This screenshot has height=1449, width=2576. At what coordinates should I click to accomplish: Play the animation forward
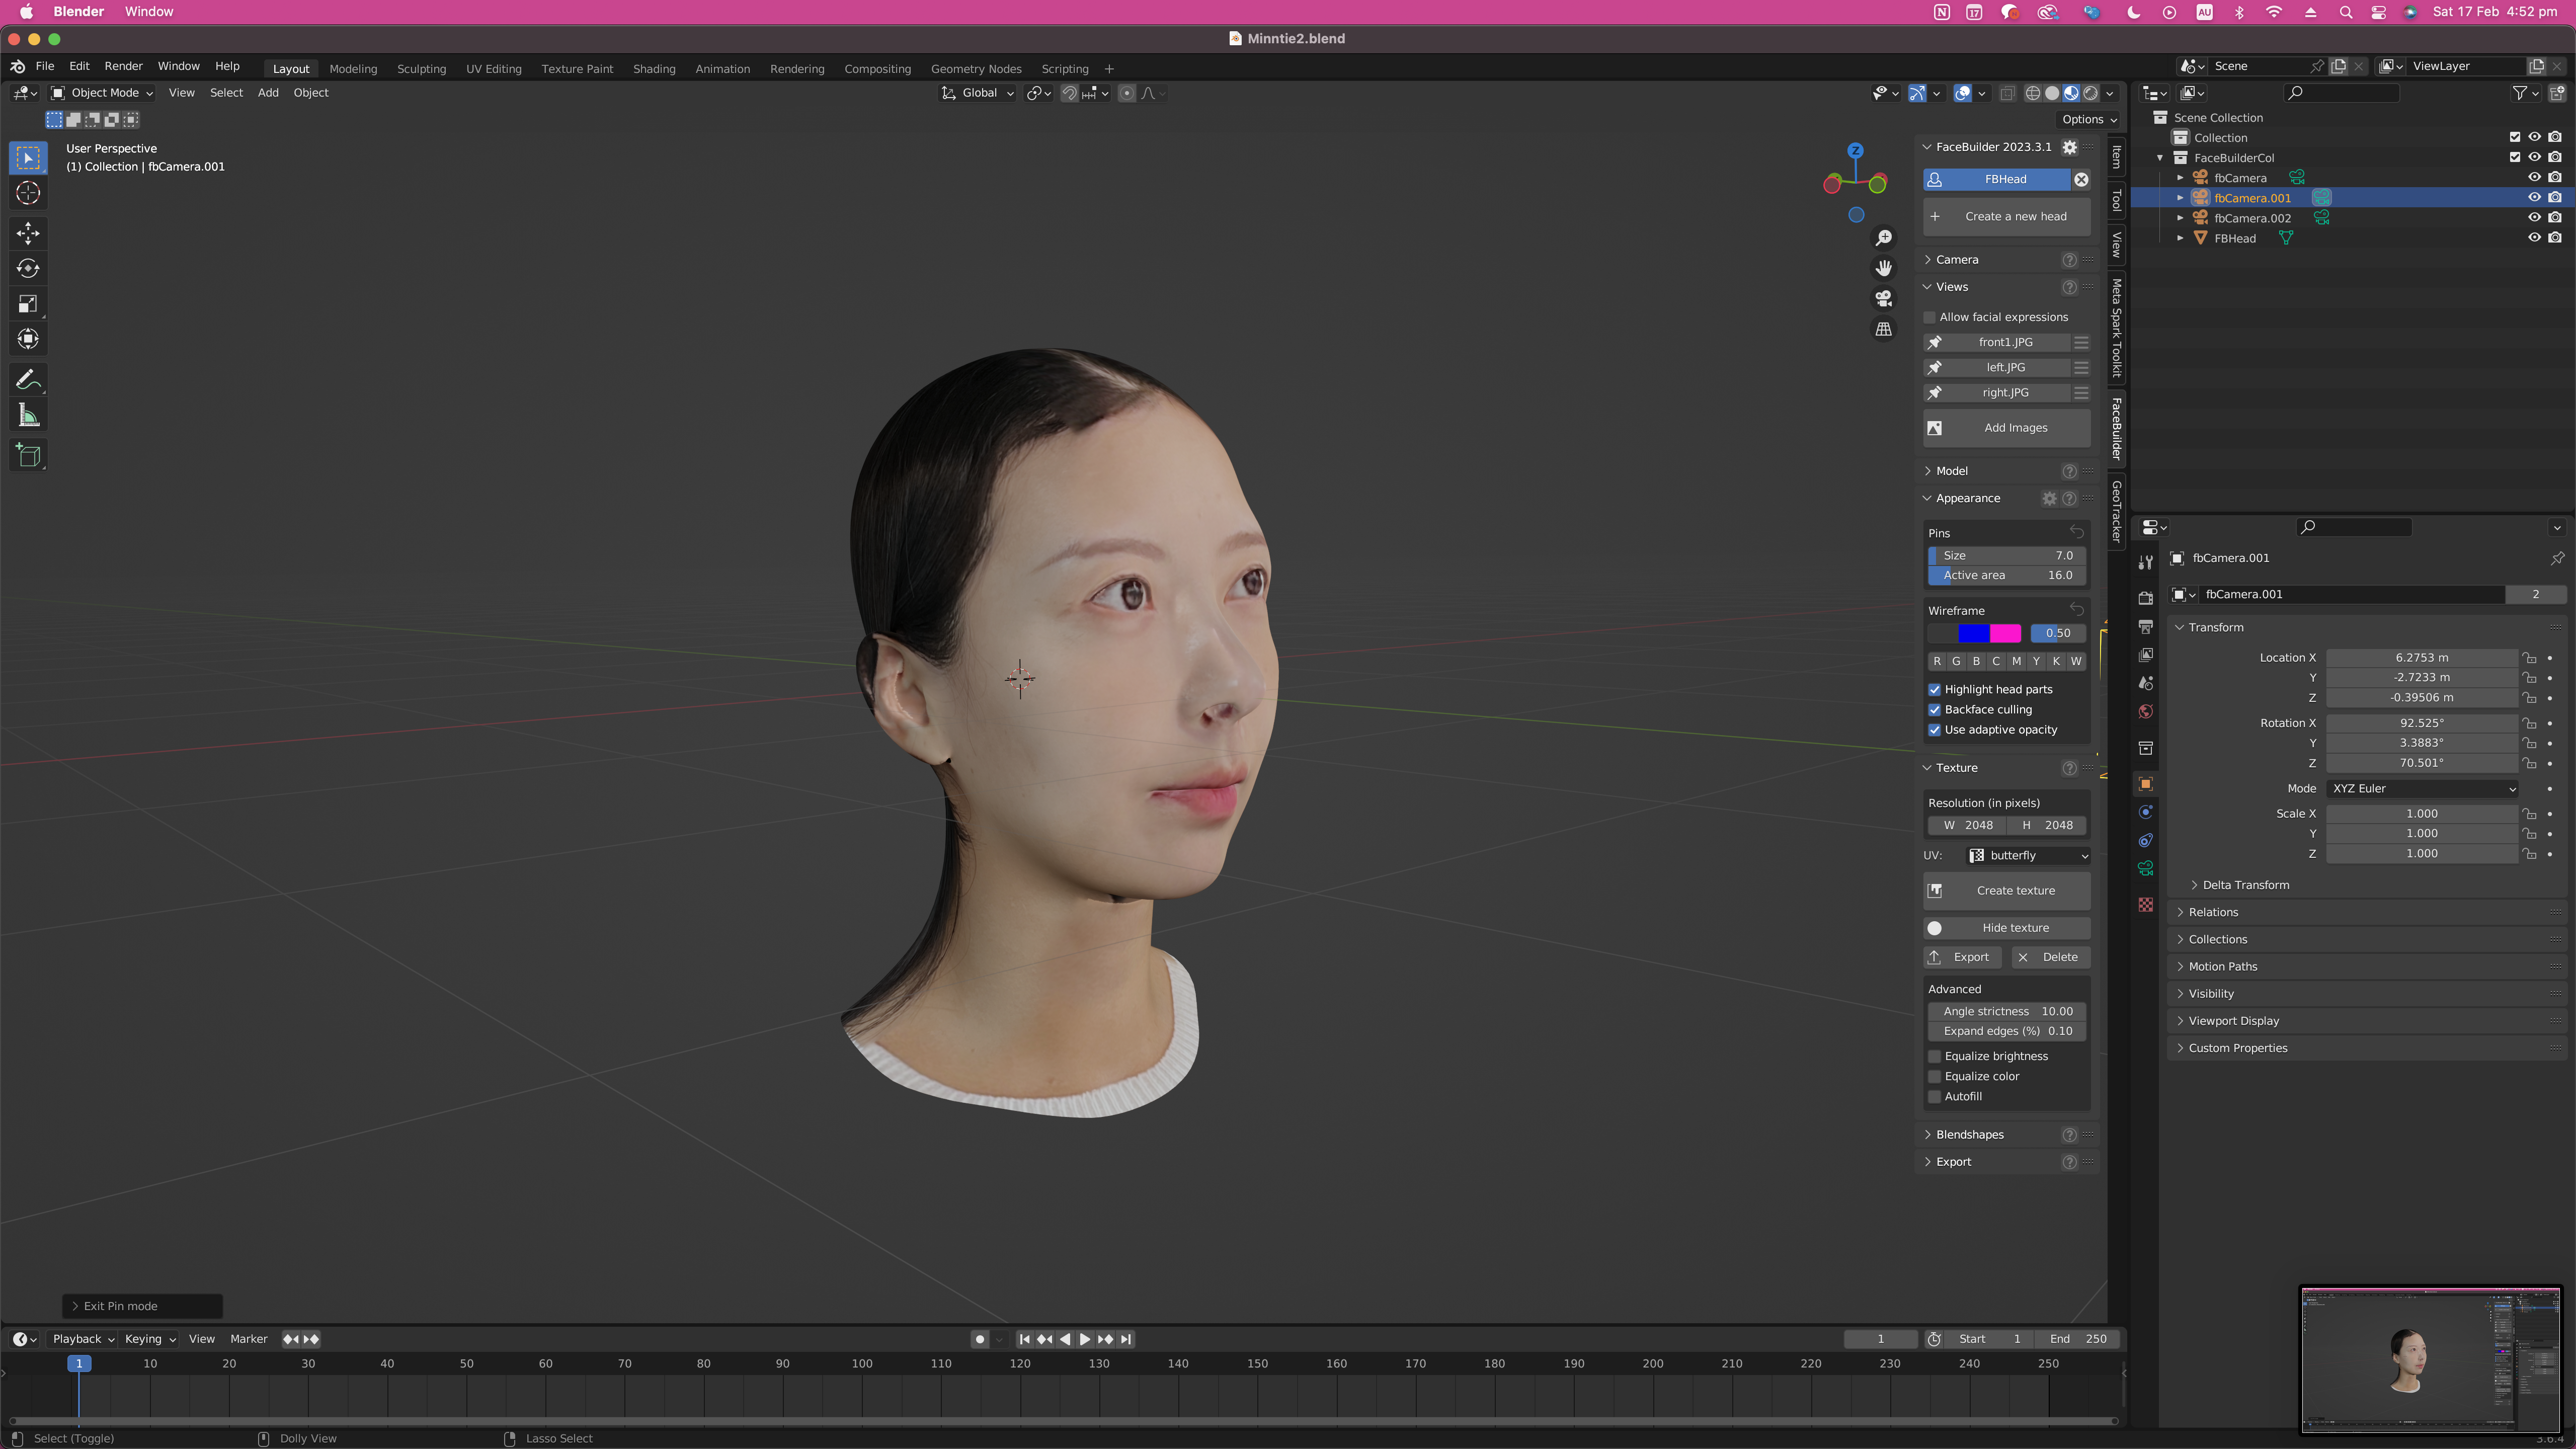1085,1339
